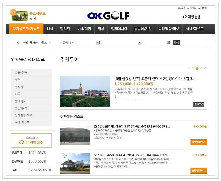This screenshot has width=221, height=181.
Task: Open the KC힐크레스트 clubhouse thumbnail
Action: [x=75, y=163]
